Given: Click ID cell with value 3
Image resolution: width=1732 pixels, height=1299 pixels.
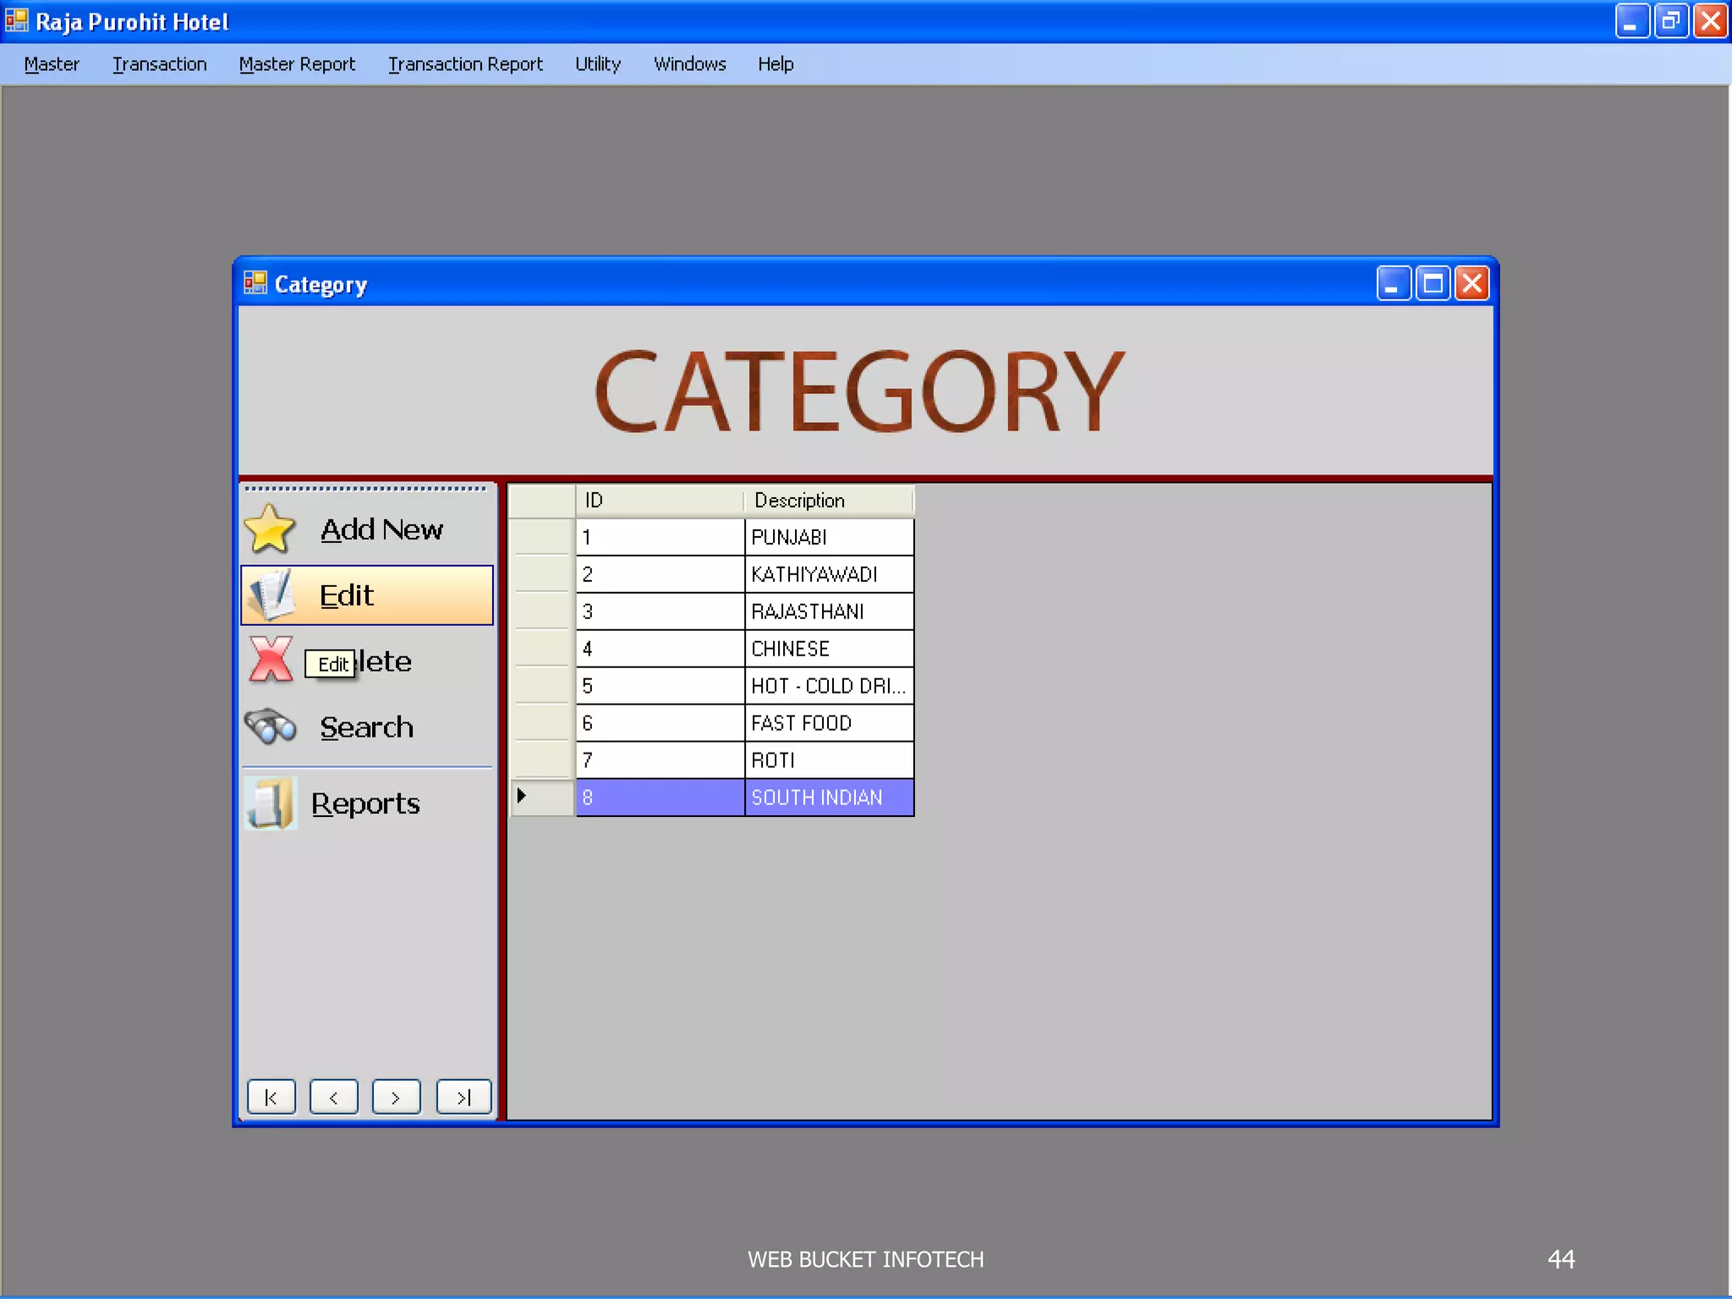Looking at the screenshot, I should click(x=660, y=611).
